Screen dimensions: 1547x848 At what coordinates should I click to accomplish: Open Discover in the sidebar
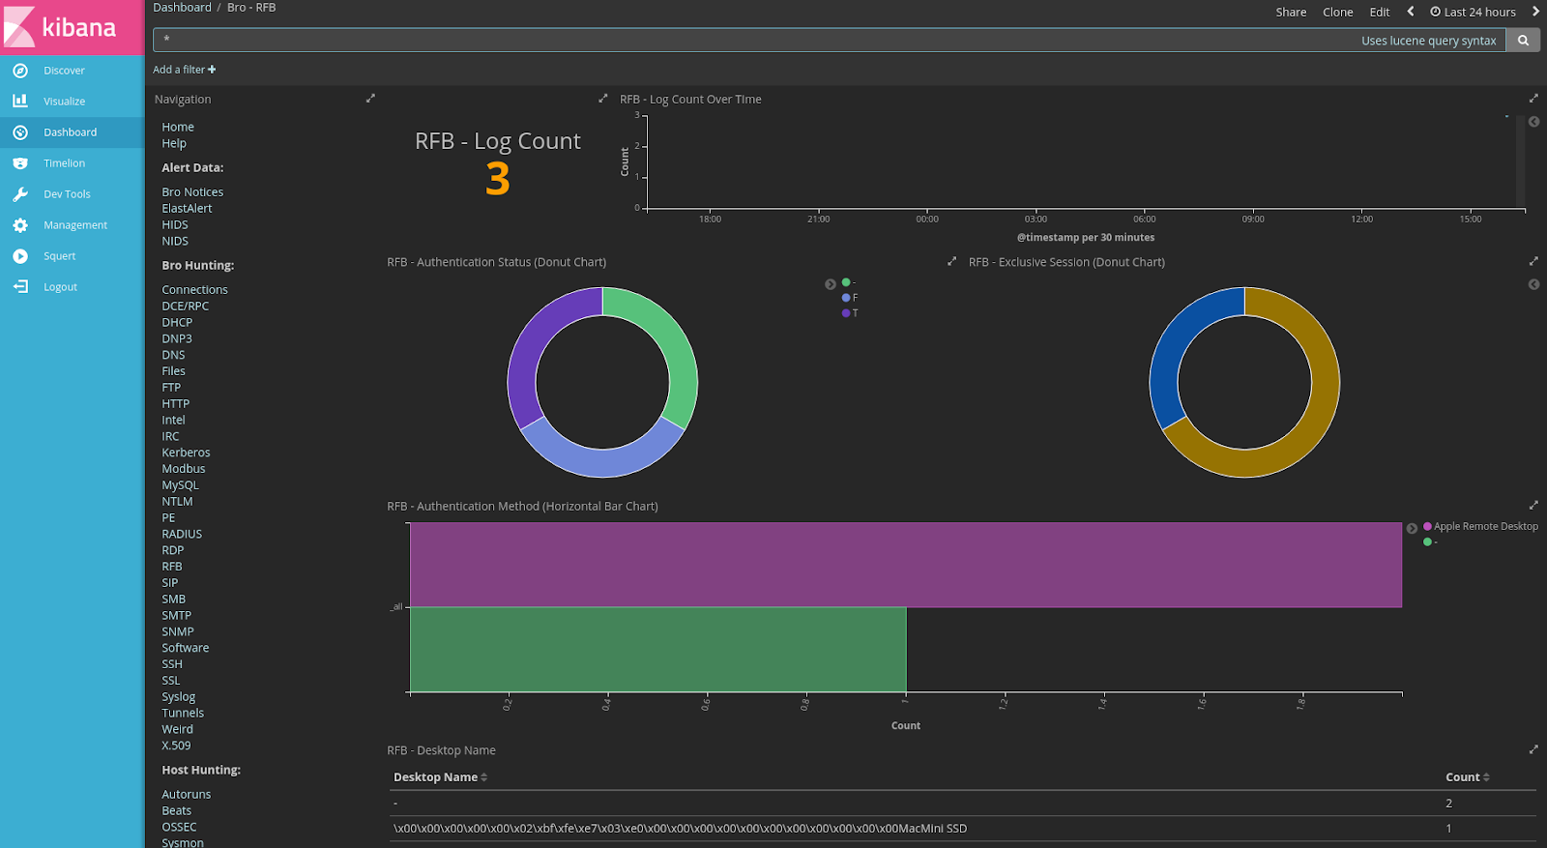point(64,71)
